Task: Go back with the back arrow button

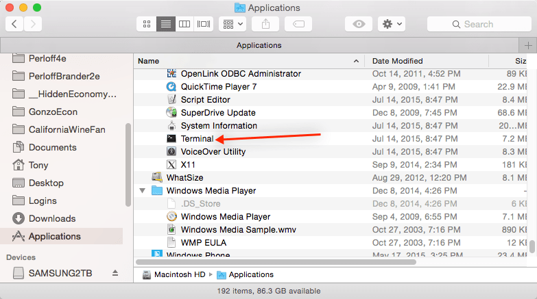Action: 14,24
